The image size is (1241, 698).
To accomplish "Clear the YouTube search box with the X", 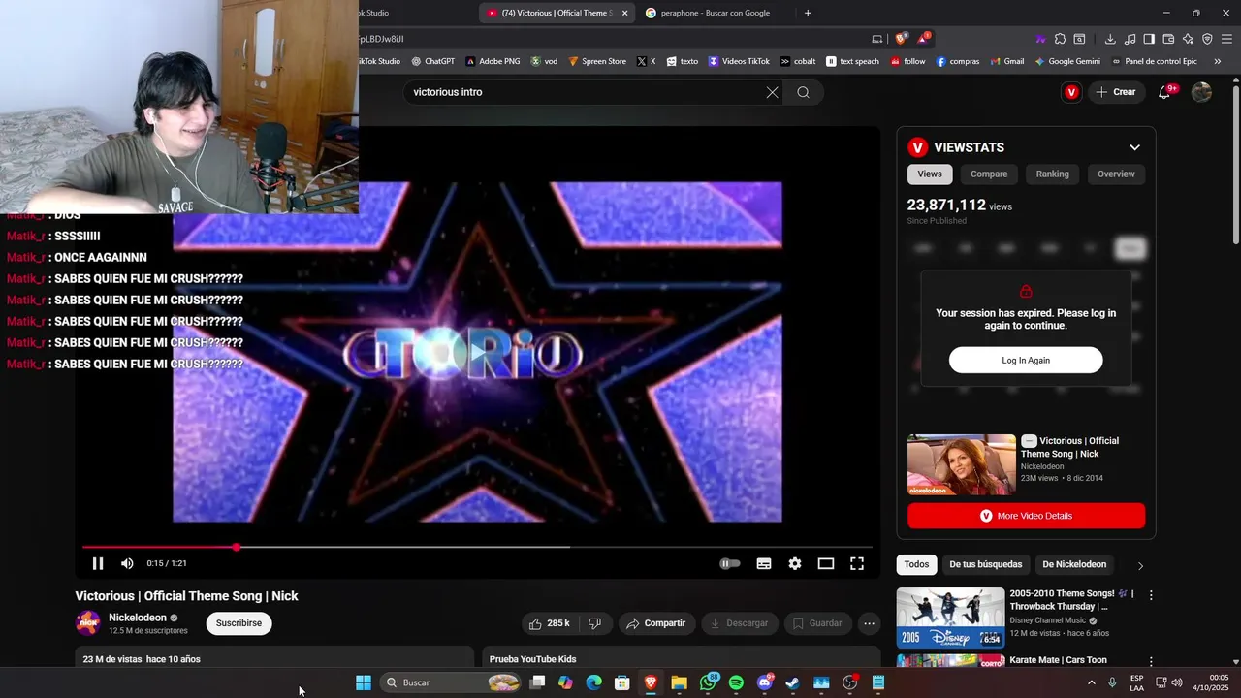I will (772, 92).
